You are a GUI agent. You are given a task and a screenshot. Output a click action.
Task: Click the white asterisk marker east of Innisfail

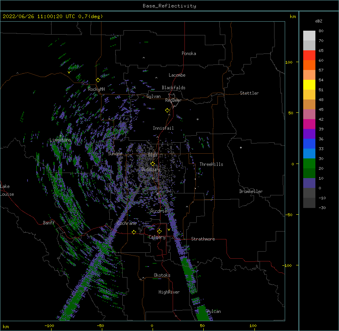point(197,119)
